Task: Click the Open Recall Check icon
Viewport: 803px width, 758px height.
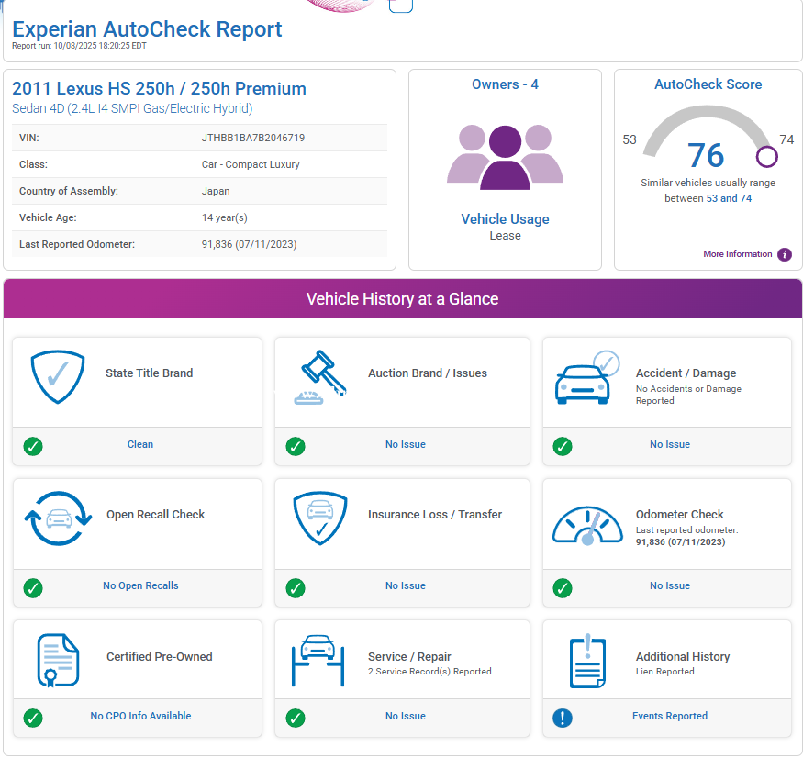Action: [x=58, y=518]
